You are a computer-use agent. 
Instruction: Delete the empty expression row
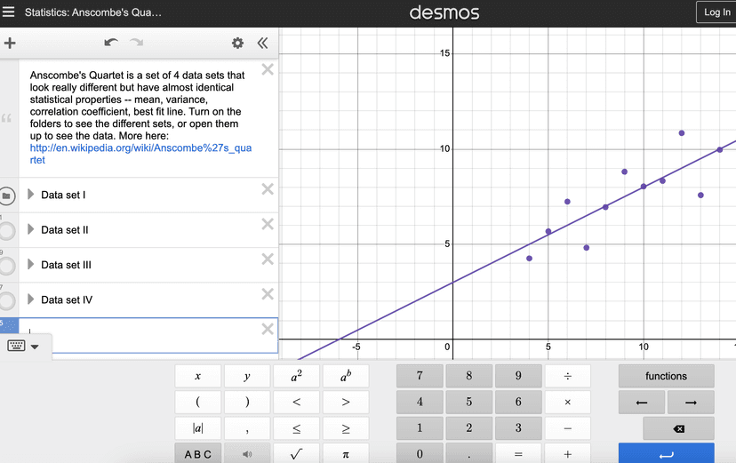tap(268, 330)
